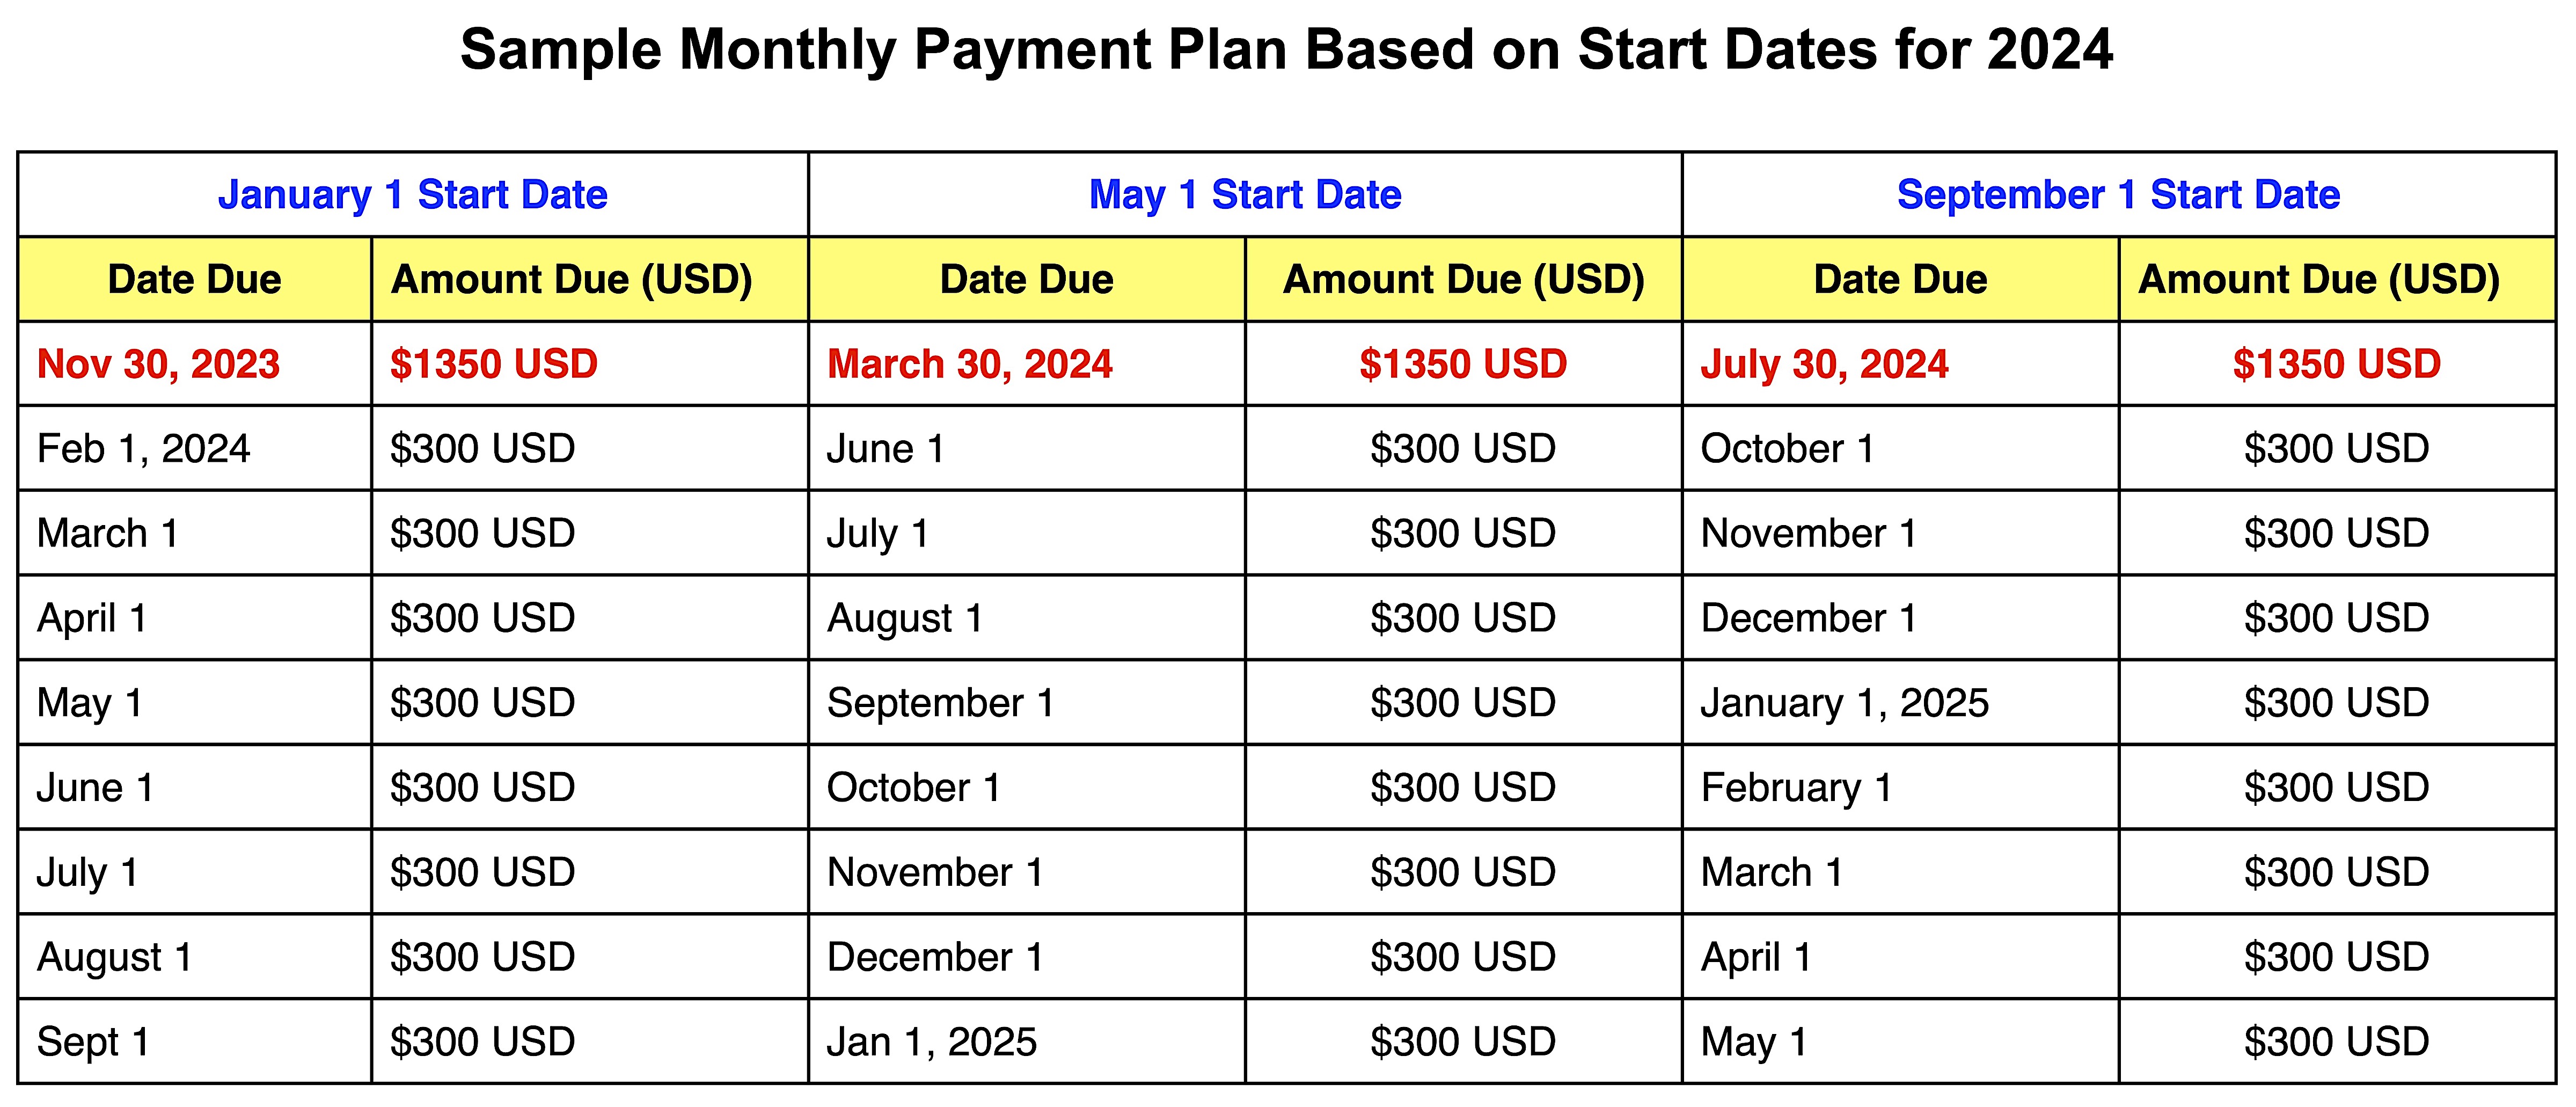
Task: Click the January 1 Start Date heading
Action: click(x=412, y=194)
